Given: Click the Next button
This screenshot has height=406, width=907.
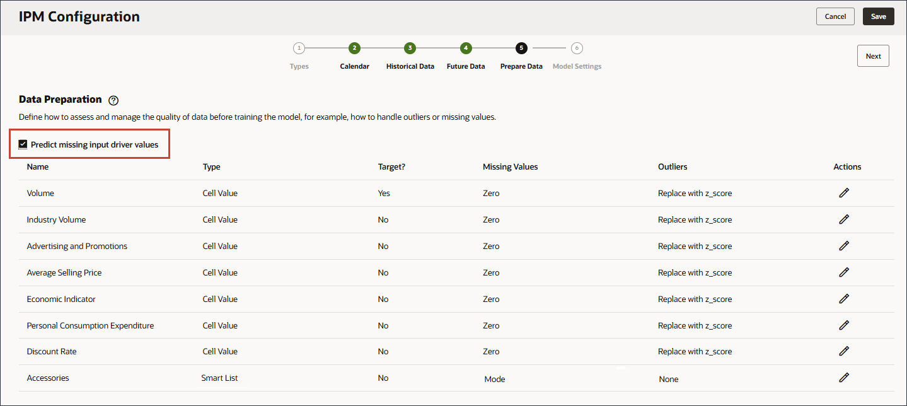Looking at the screenshot, I should (873, 56).
